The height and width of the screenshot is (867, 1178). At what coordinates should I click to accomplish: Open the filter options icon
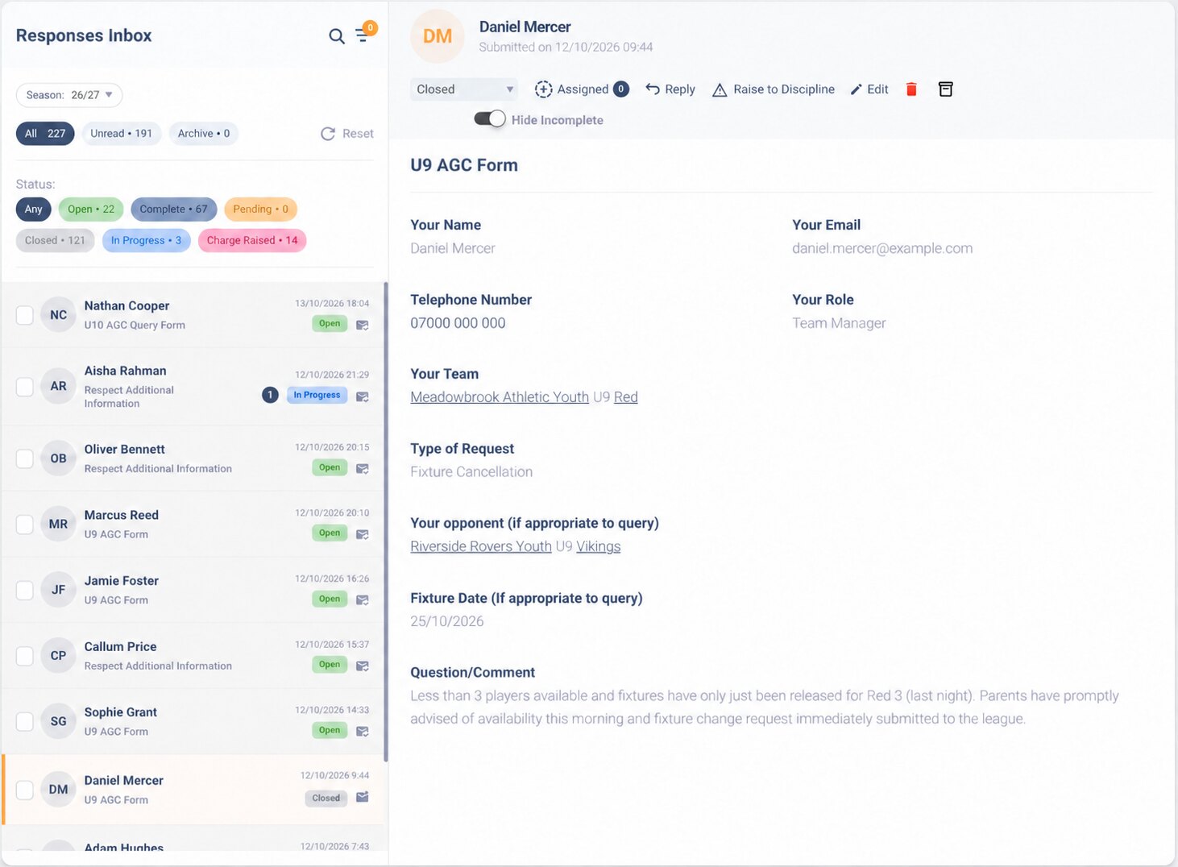(363, 35)
